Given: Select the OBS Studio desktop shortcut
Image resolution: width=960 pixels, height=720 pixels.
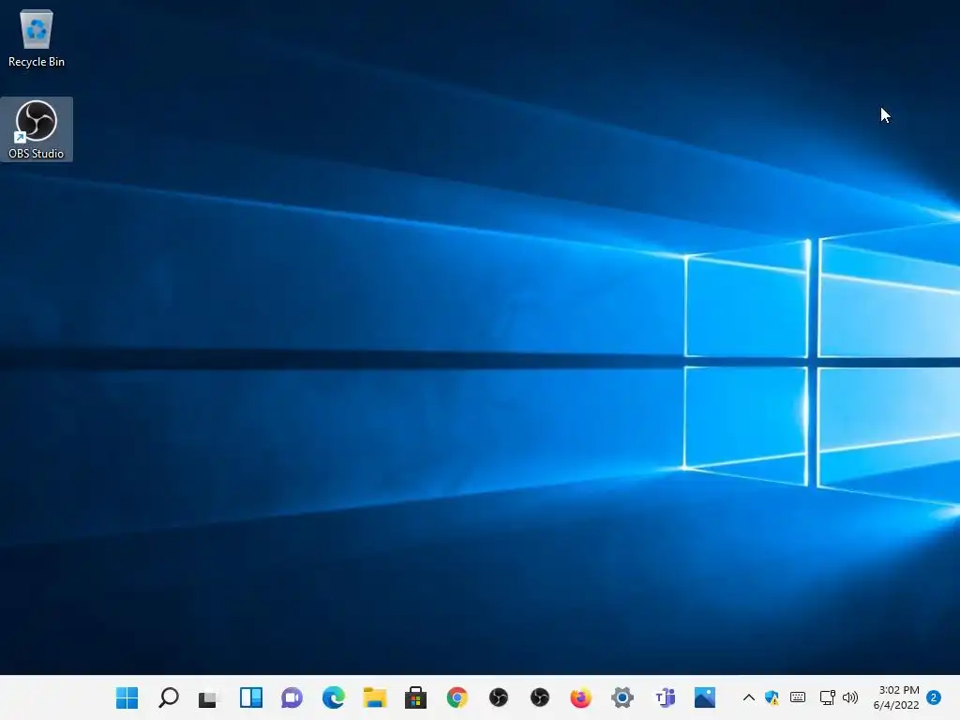Looking at the screenshot, I should pos(37,129).
